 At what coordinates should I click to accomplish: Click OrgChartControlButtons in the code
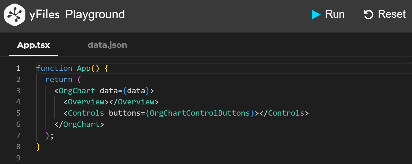pyautogui.click(x=200, y=113)
